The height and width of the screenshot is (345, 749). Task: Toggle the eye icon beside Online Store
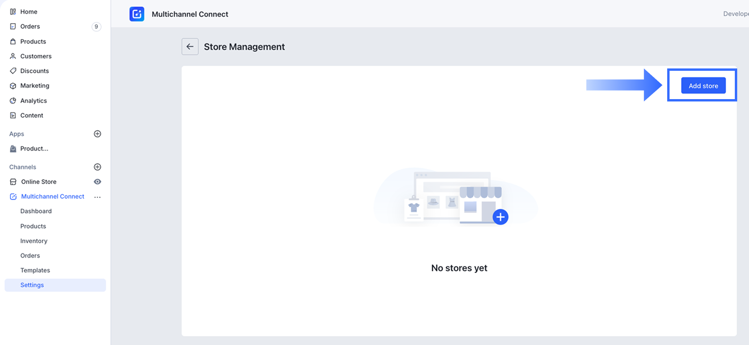pyautogui.click(x=97, y=182)
